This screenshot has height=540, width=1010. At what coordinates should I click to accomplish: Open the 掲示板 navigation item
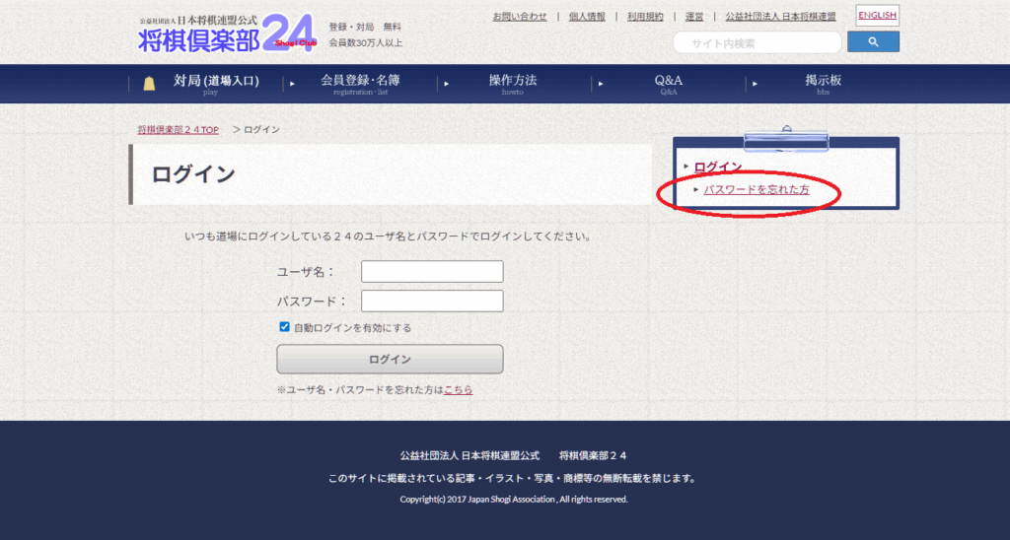(x=823, y=84)
